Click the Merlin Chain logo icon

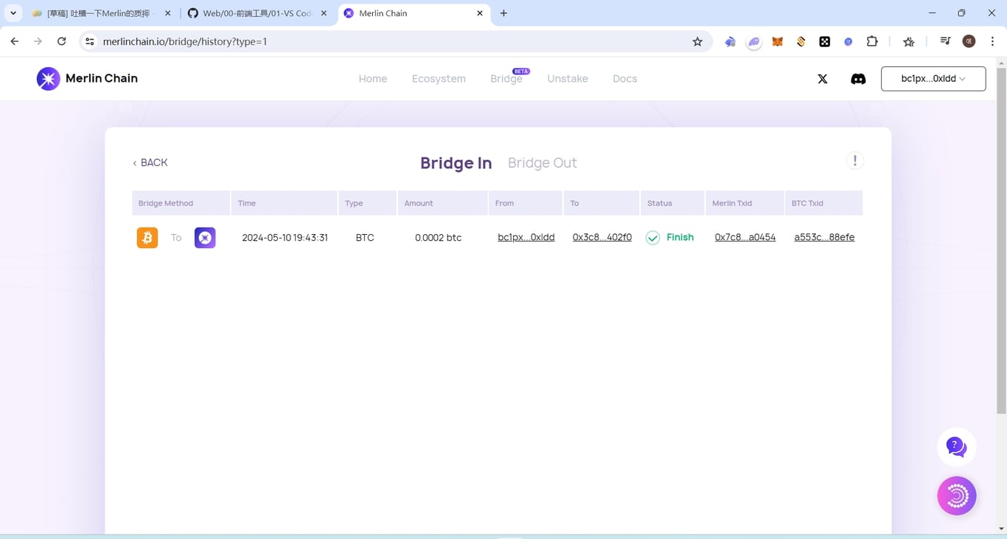(49, 79)
